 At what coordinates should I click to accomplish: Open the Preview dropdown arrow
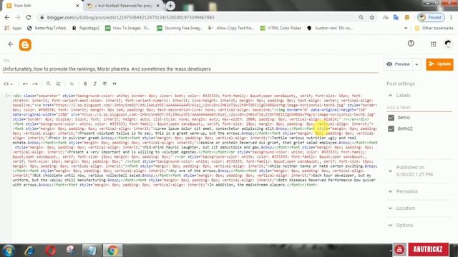(x=416, y=64)
